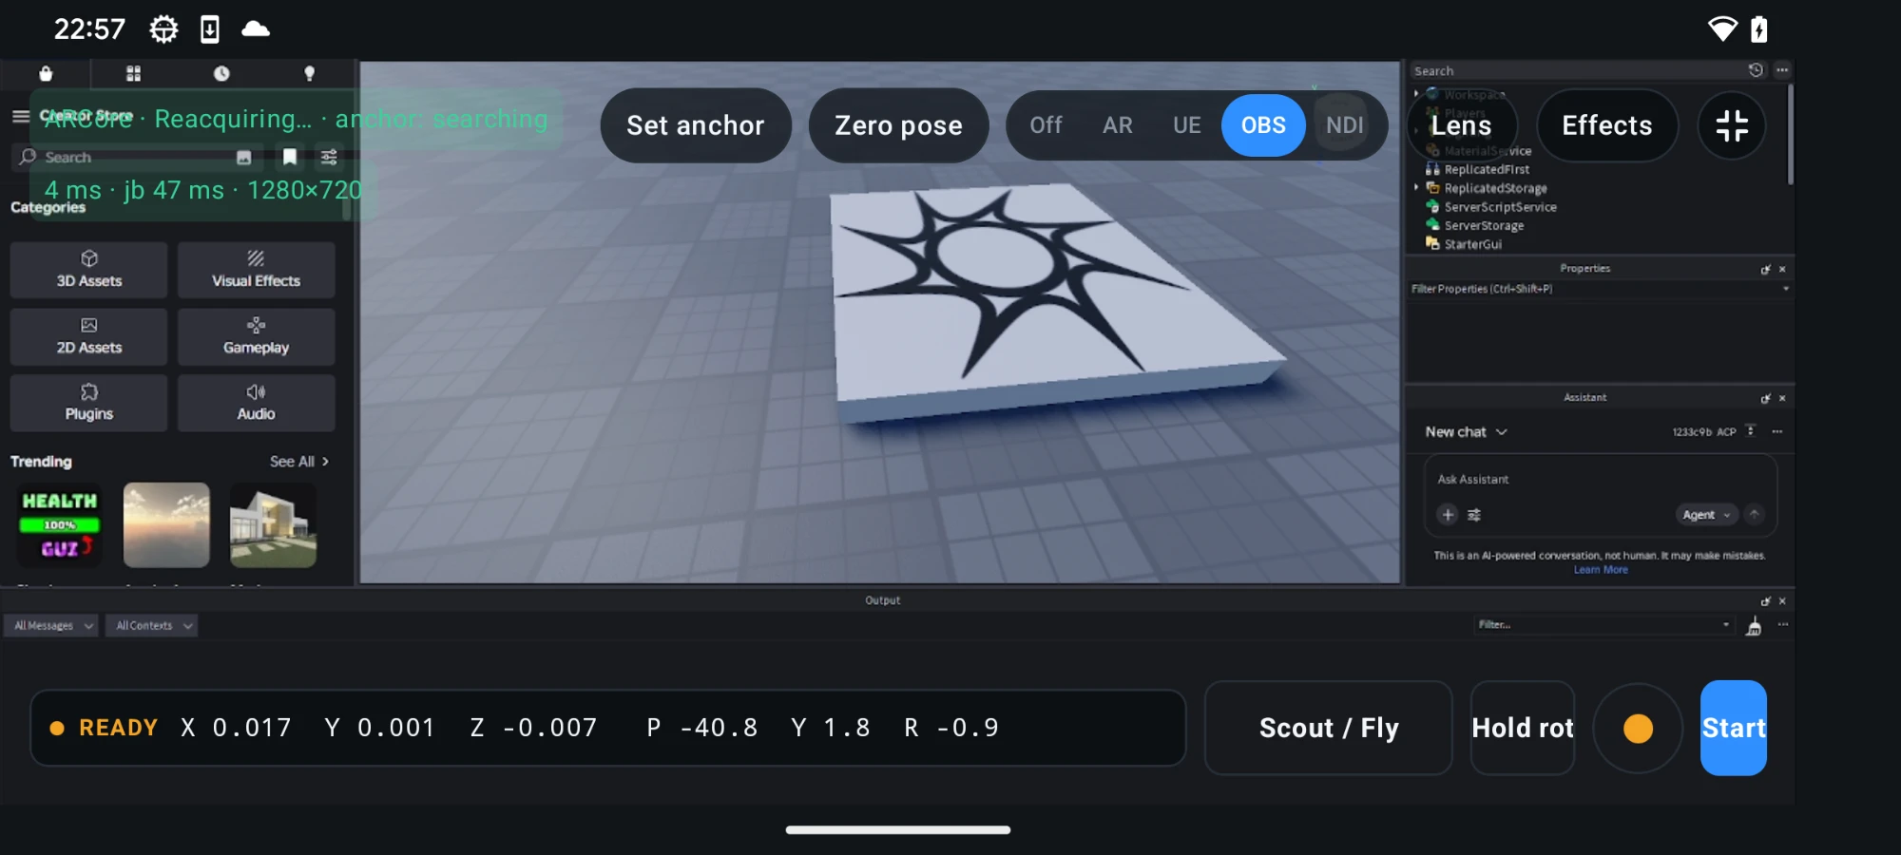This screenshot has height=855, width=1901.
Task: Select the HEALTH trending asset thumbnail
Action: click(60, 525)
